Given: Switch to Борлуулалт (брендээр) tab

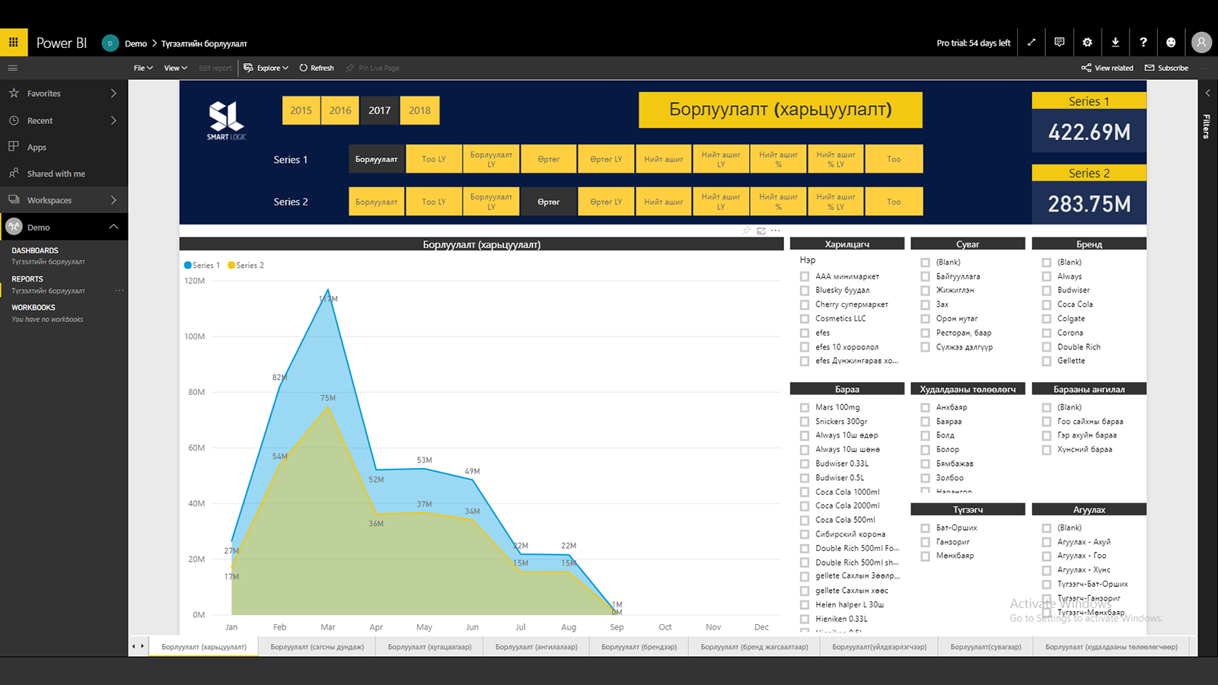Looking at the screenshot, I should point(639,647).
